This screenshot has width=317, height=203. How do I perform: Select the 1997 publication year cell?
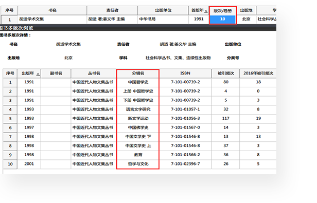(29, 128)
